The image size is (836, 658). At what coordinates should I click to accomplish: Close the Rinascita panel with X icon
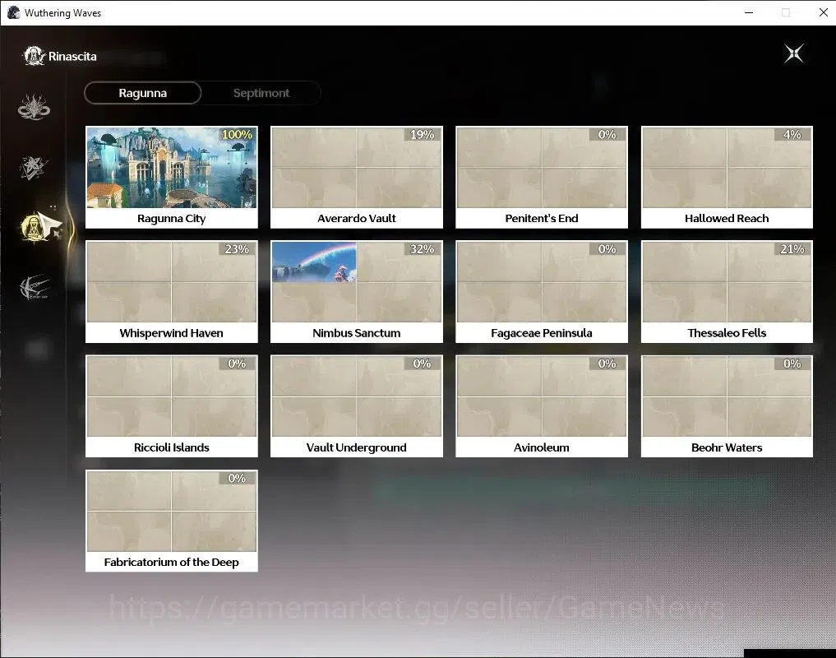(793, 53)
